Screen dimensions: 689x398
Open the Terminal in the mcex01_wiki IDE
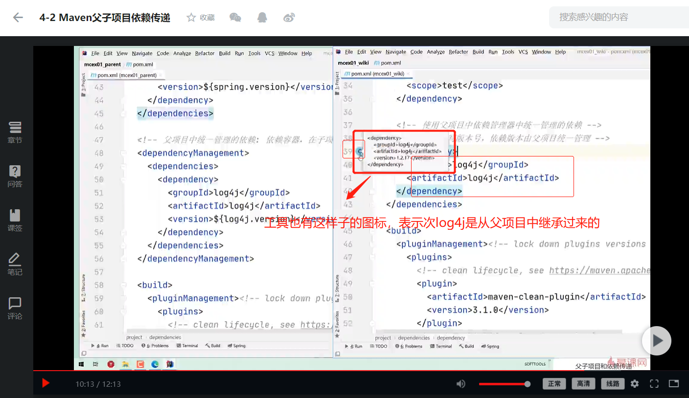441,346
